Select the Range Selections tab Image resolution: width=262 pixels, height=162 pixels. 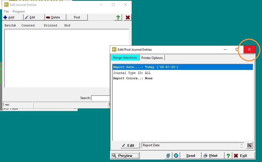(x=125, y=58)
